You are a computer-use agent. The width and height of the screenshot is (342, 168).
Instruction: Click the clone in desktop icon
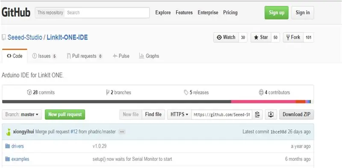[x=271, y=115]
